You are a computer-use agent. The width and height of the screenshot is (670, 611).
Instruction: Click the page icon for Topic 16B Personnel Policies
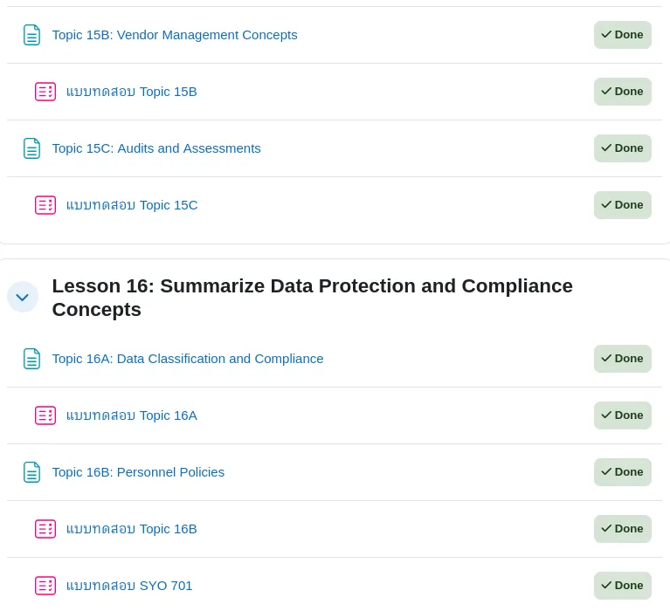(31, 472)
